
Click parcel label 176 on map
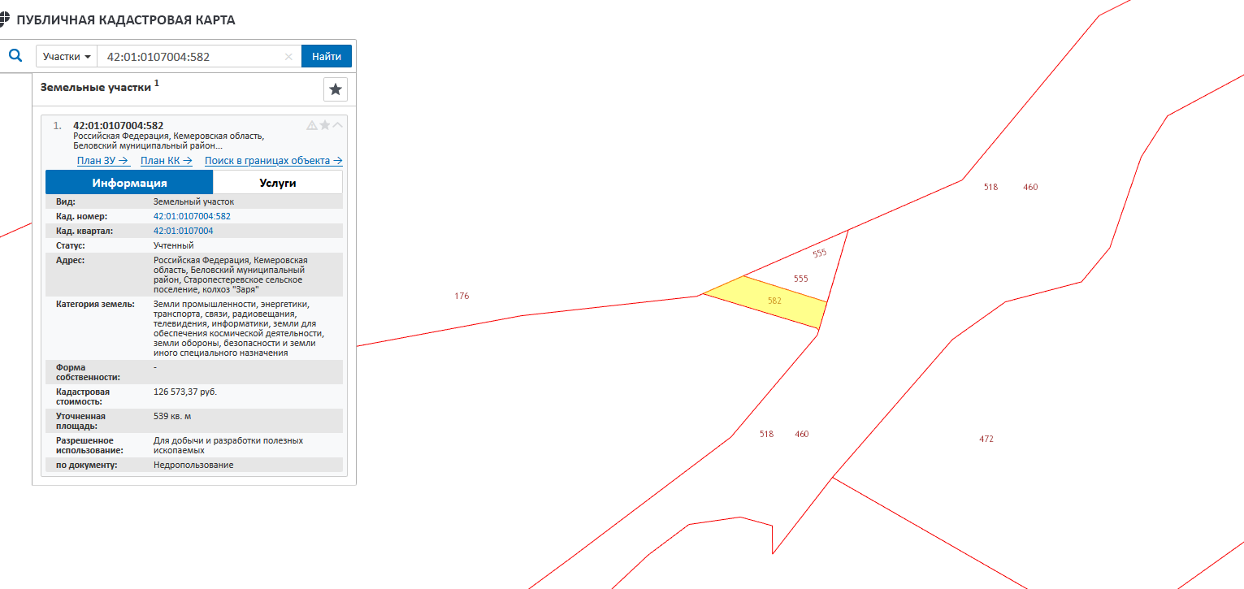(462, 296)
